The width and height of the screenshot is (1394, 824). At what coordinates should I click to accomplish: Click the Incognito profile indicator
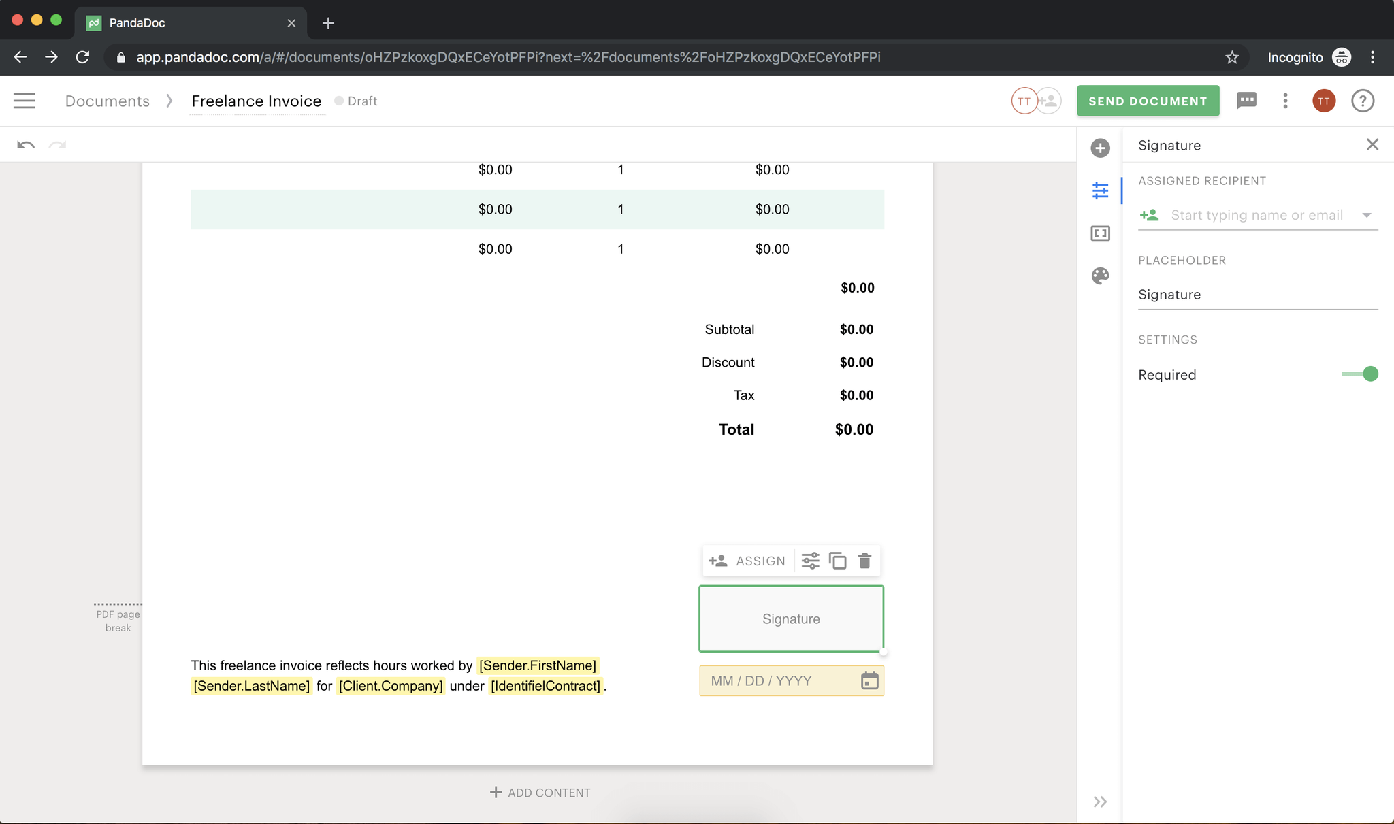[1308, 57]
